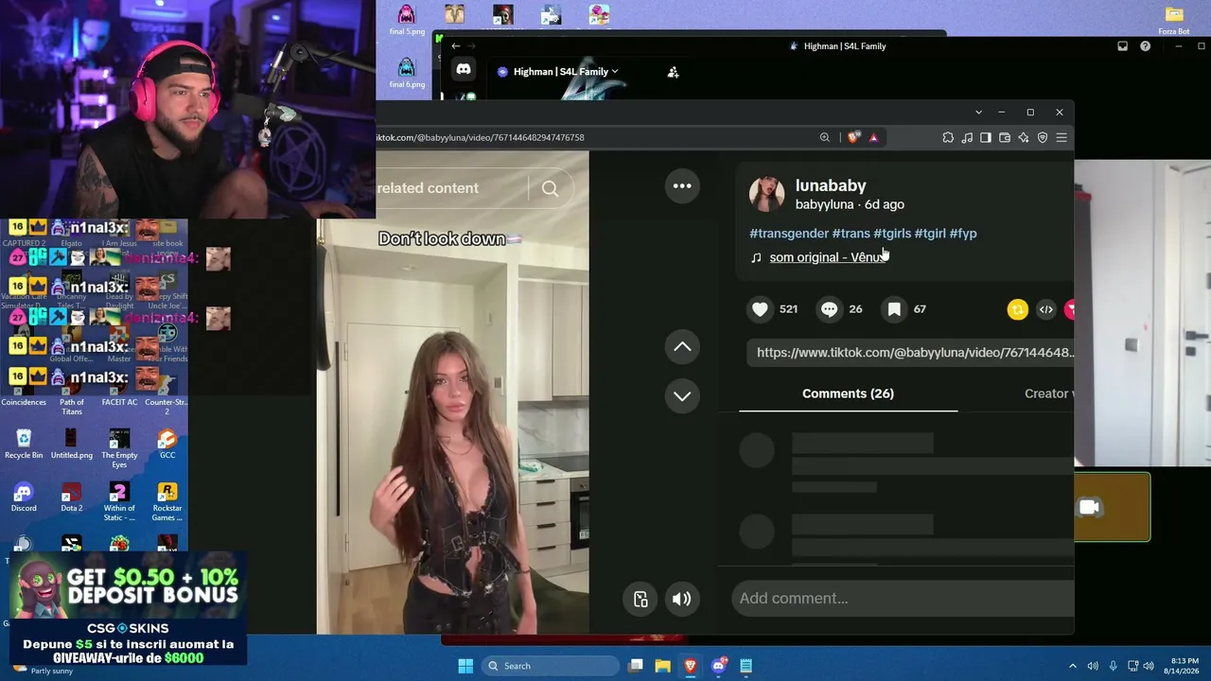1211x681 pixels.
Task: Toggle auto-scroll button beside the volume
Action: point(641,599)
